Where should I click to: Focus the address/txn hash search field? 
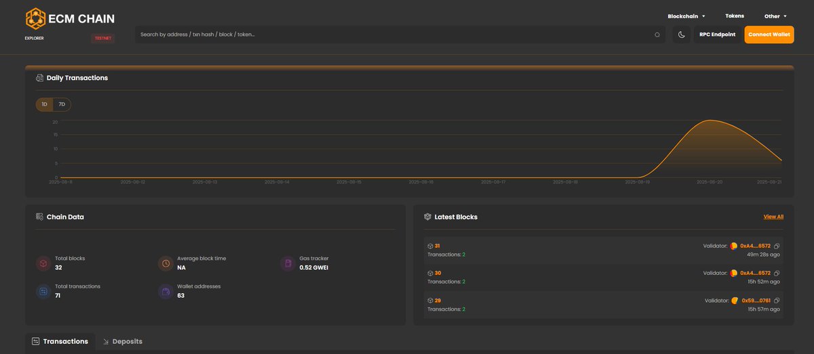pos(400,35)
